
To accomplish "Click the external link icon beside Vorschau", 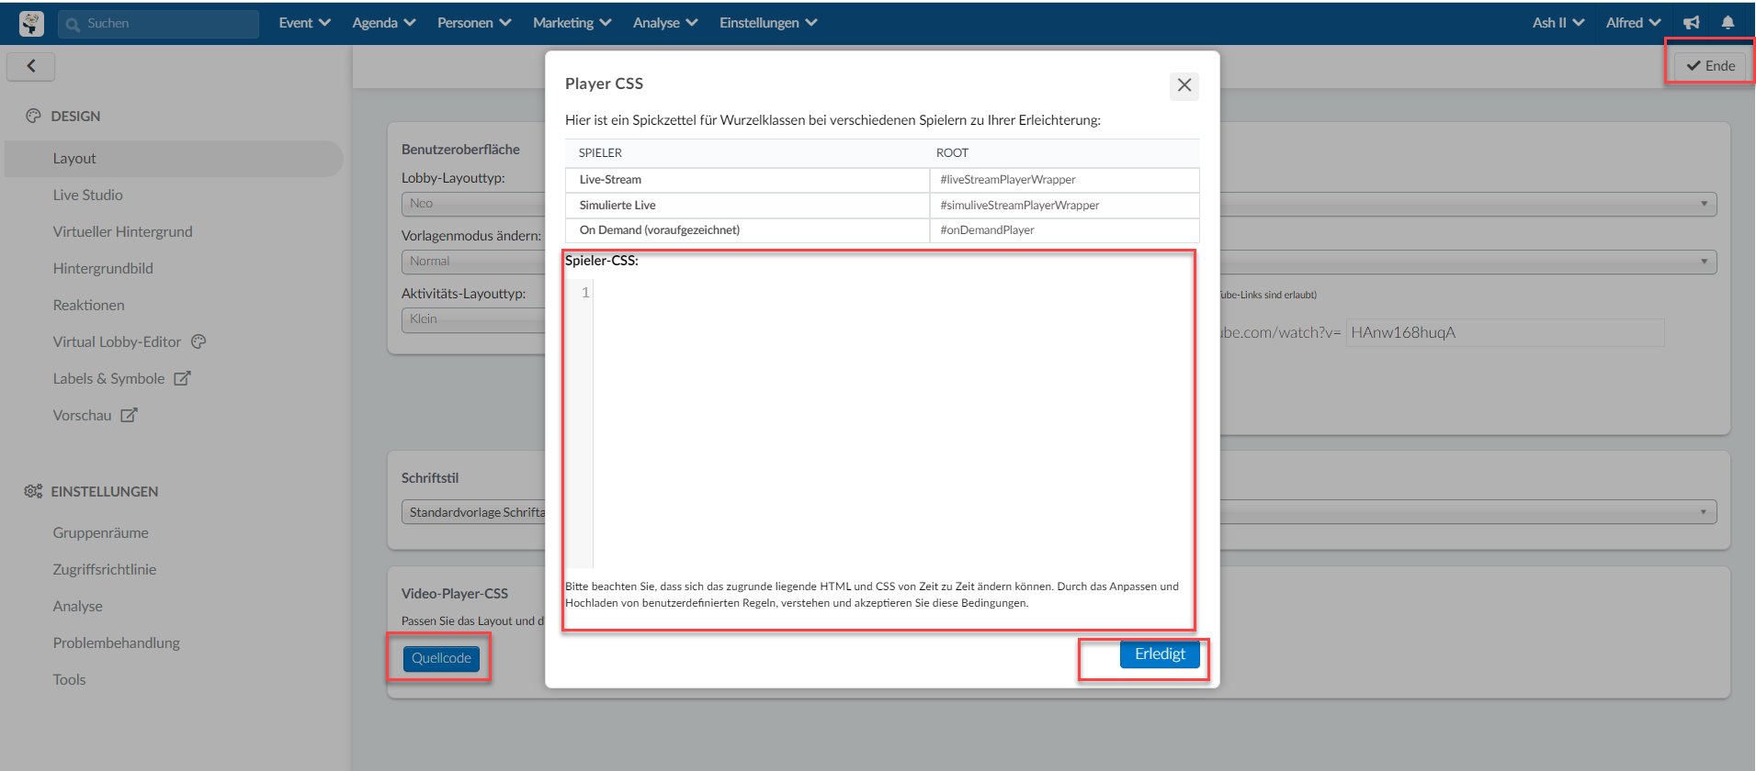I will (x=129, y=415).
